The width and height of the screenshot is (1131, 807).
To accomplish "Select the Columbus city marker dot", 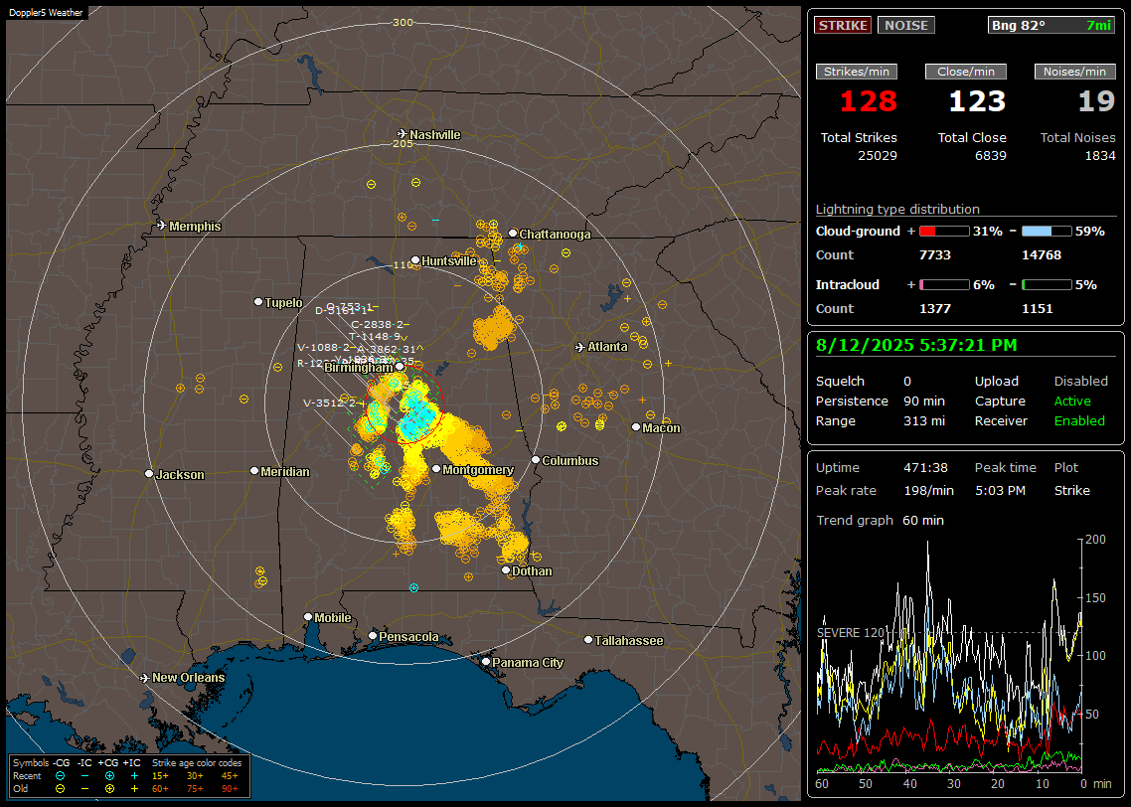I will coord(536,459).
